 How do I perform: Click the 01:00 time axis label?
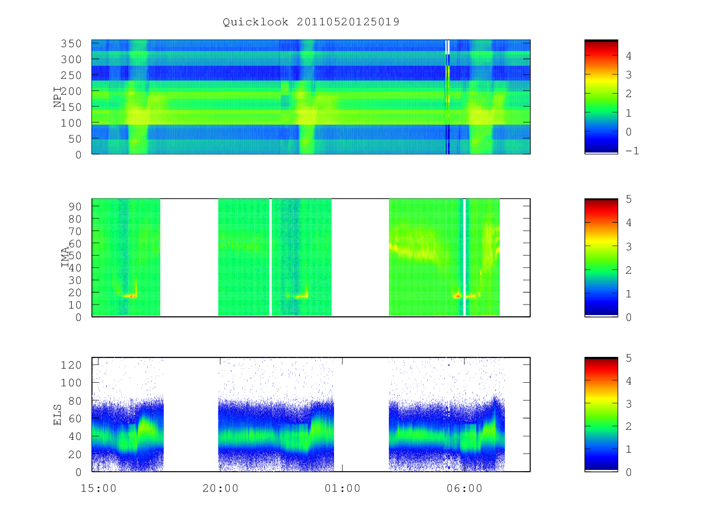342,488
